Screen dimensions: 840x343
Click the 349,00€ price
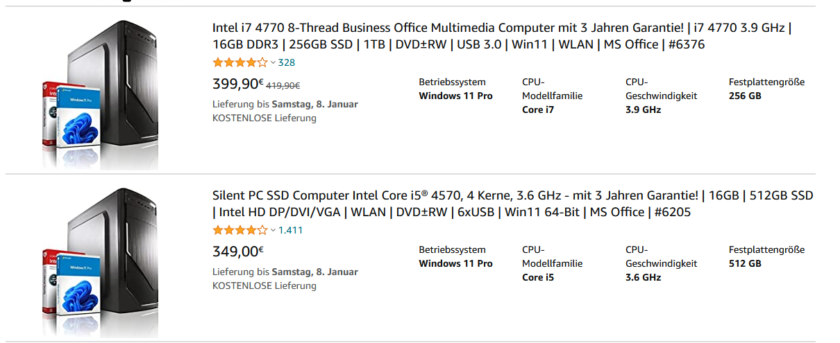tap(237, 252)
